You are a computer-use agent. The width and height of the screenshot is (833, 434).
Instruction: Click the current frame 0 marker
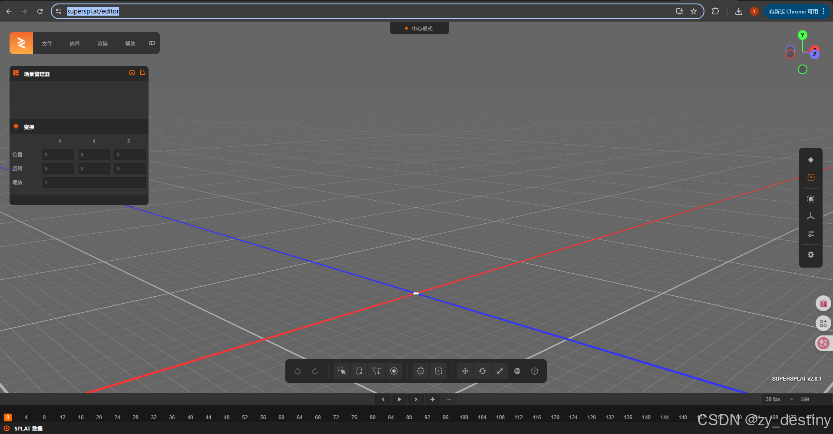8,417
